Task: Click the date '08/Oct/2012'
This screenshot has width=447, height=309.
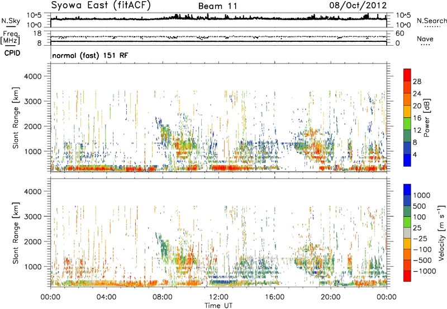Action: coord(358,6)
